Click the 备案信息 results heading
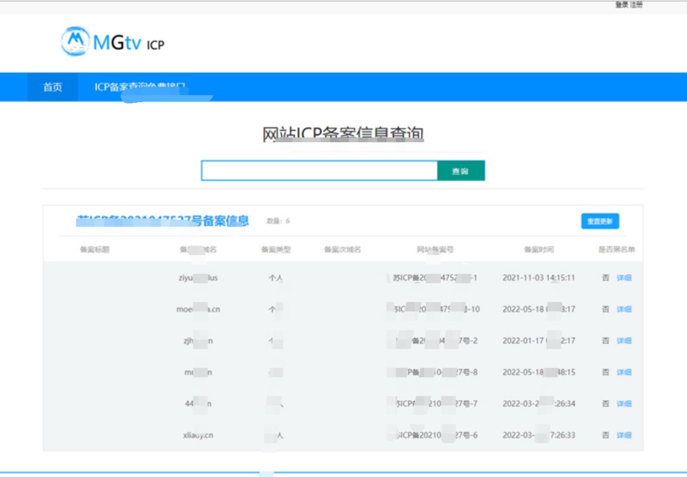 coord(162,221)
